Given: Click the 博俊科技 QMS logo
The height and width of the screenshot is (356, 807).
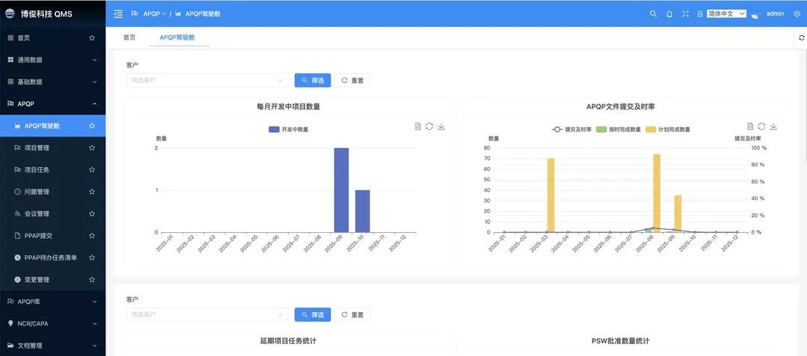Looking at the screenshot, I should pos(38,14).
